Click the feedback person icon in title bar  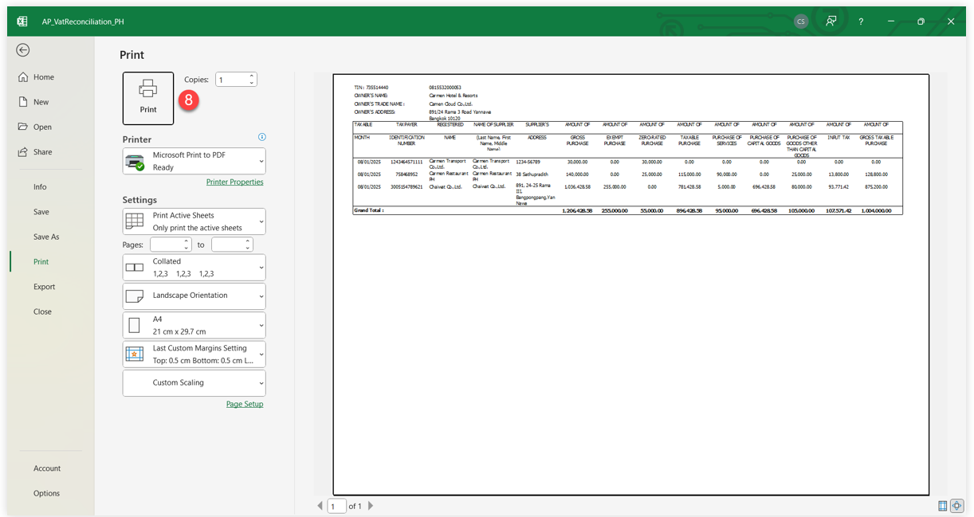[831, 22]
